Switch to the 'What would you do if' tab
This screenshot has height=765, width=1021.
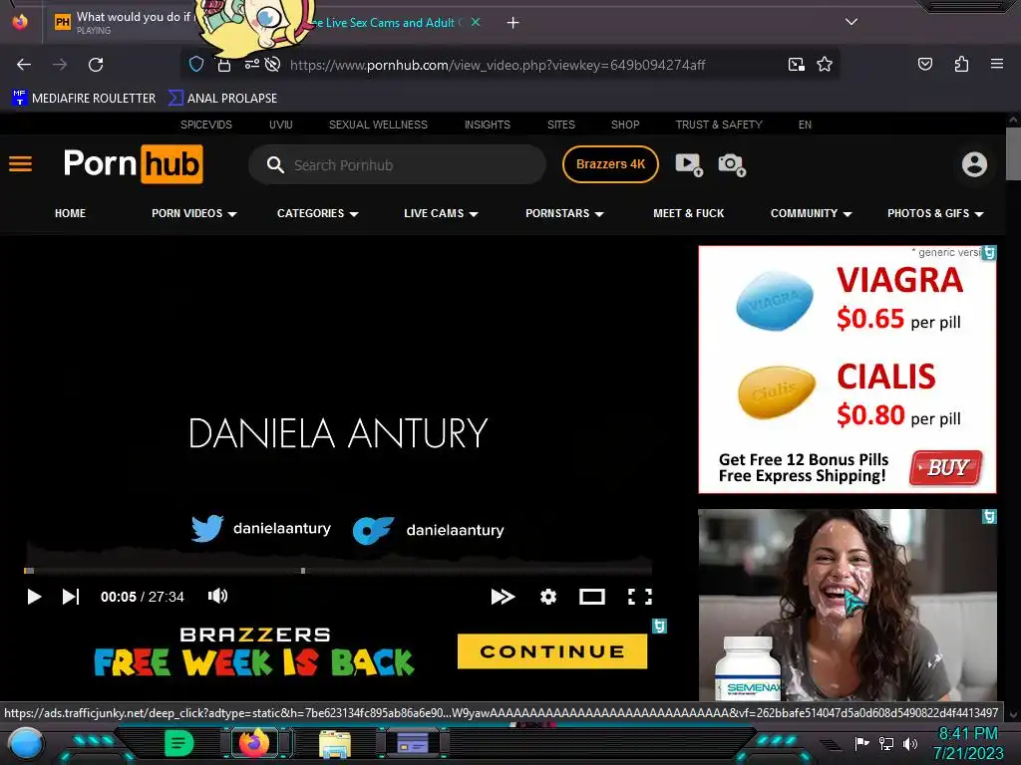point(124,22)
